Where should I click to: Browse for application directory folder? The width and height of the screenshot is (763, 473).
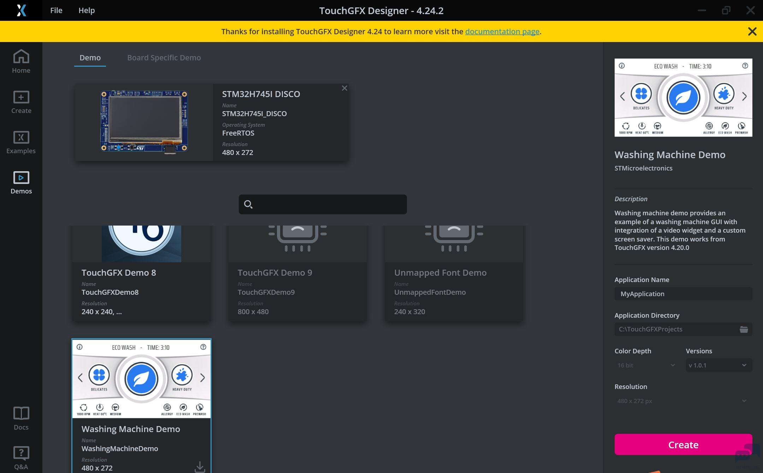pyautogui.click(x=744, y=329)
